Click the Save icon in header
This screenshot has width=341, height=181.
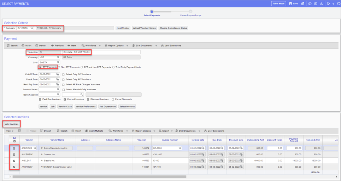290,4
